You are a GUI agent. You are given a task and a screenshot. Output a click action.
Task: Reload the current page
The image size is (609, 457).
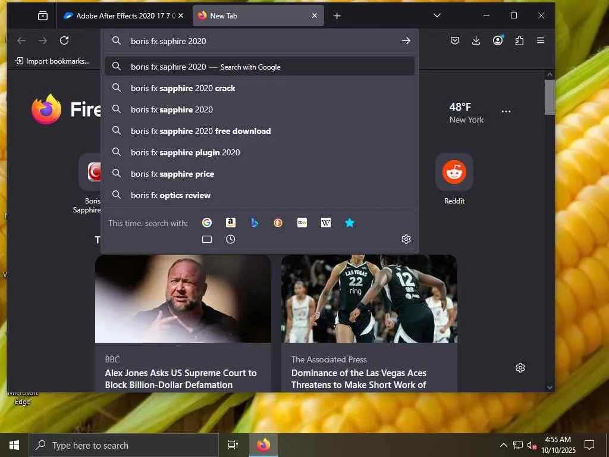pyautogui.click(x=64, y=40)
